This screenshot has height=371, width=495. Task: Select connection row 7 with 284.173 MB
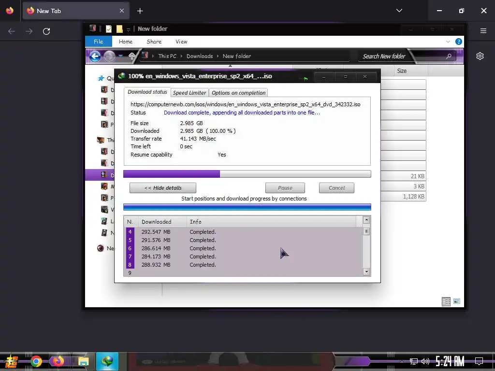244,257
